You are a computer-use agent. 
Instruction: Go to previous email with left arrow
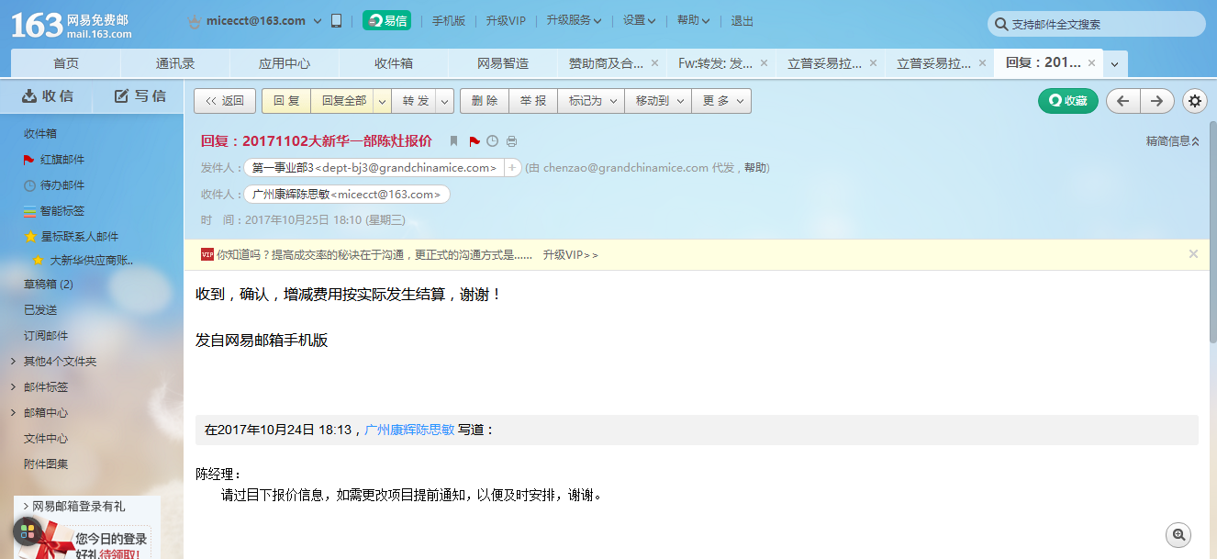click(x=1122, y=101)
